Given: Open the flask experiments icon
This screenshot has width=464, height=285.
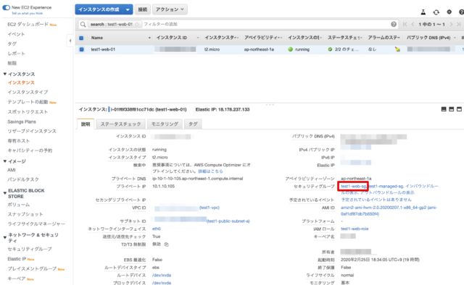Looking at the screenshot, I should click(x=423, y=12).
